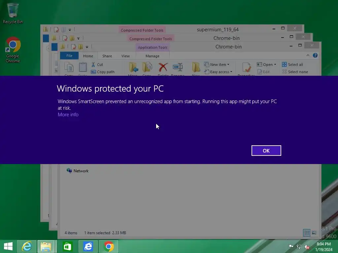This screenshot has width=338, height=253.
Task: Select Application Tools contextual tab
Action: [152, 47]
